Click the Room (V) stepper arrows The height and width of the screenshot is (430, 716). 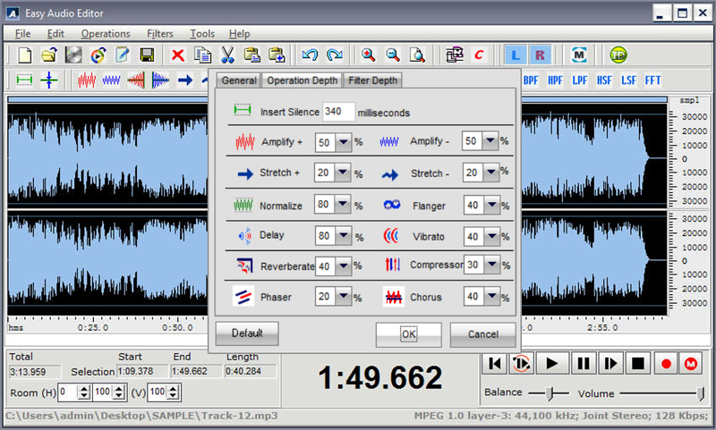tap(173, 392)
